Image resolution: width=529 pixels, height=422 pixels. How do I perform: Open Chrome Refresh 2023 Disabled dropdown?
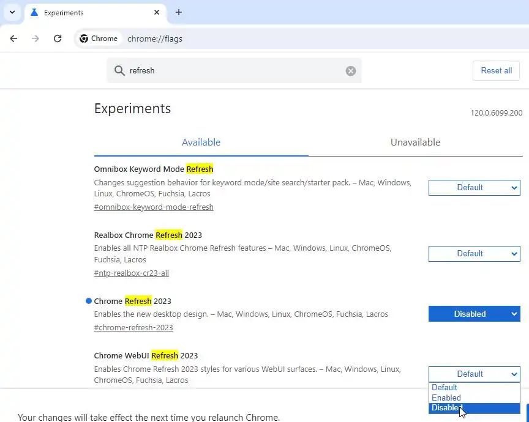[475, 314]
